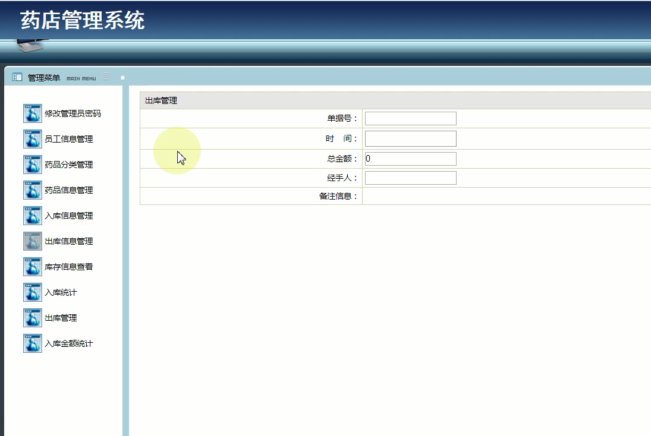Image resolution: width=651 pixels, height=436 pixels.
Task: Click the icon beside sidebar 出库管理
Action: pos(32,318)
